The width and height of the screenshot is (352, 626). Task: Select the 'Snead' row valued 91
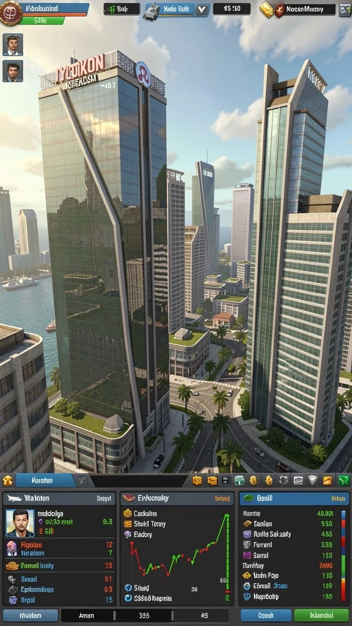[x=59, y=579]
